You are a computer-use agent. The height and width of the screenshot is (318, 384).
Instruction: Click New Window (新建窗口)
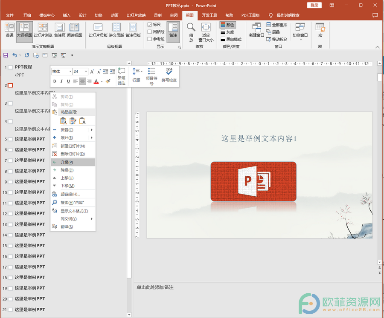click(256, 30)
